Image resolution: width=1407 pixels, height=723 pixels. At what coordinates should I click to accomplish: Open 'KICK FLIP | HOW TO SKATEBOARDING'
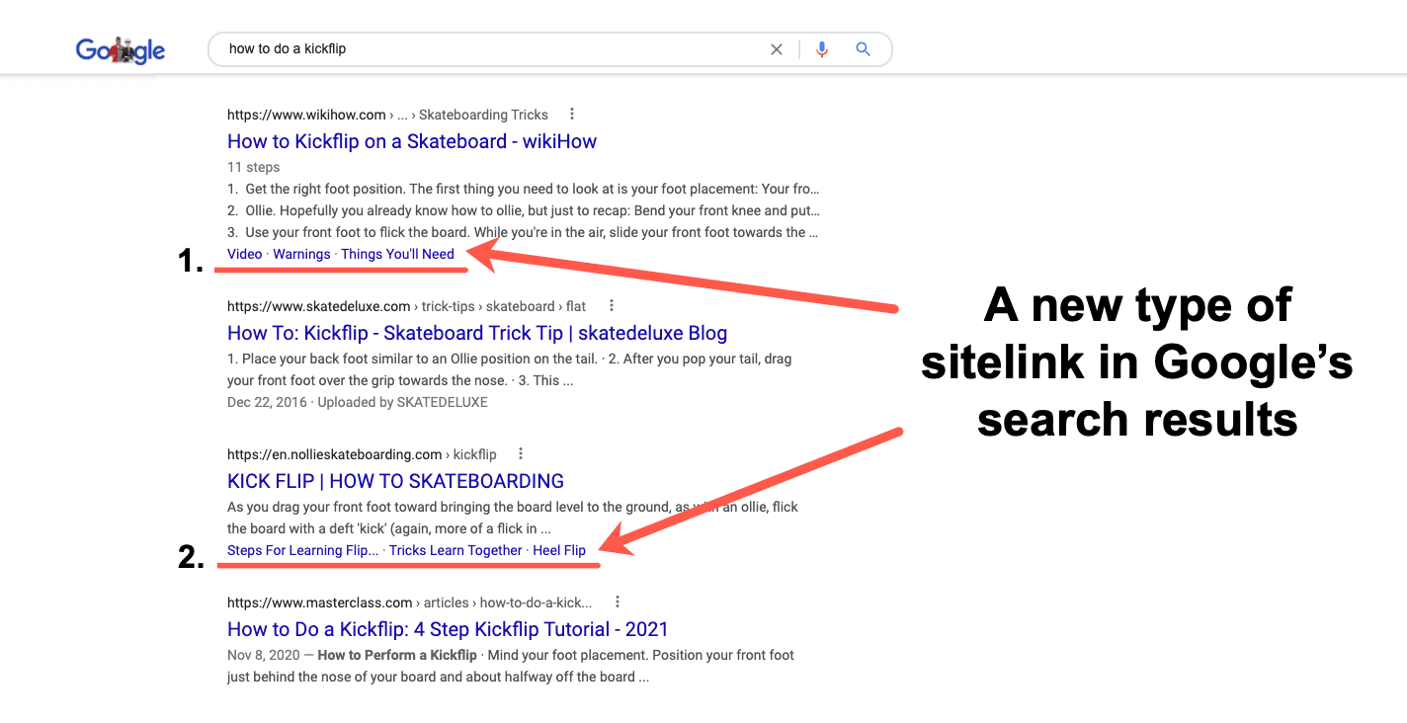(x=395, y=481)
